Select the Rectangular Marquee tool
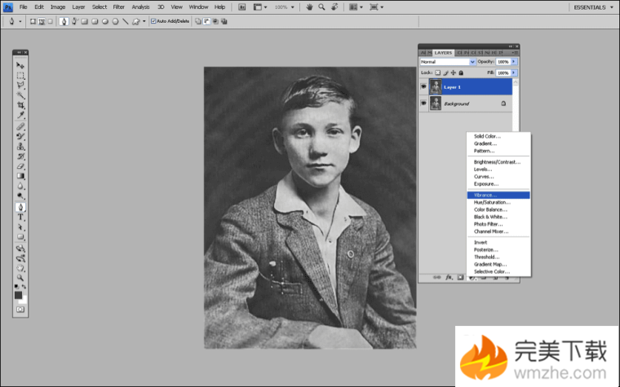Image resolution: width=620 pixels, height=387 pixels. click(20, 75)
